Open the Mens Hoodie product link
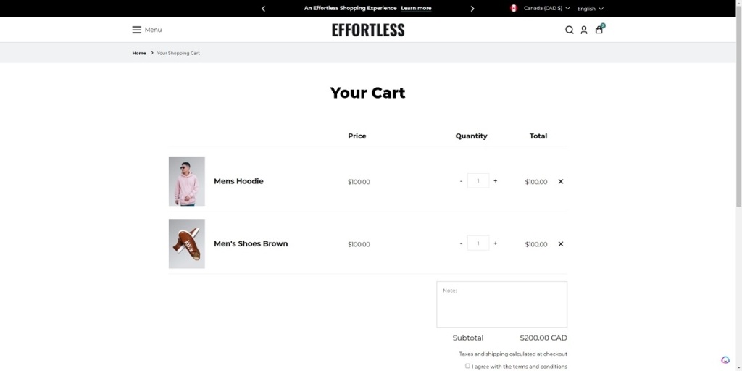Image resolution: width=742 pixels, height=371 pixels. (238, 181)
